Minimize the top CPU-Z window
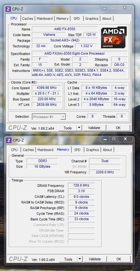 tap(104, 8)
